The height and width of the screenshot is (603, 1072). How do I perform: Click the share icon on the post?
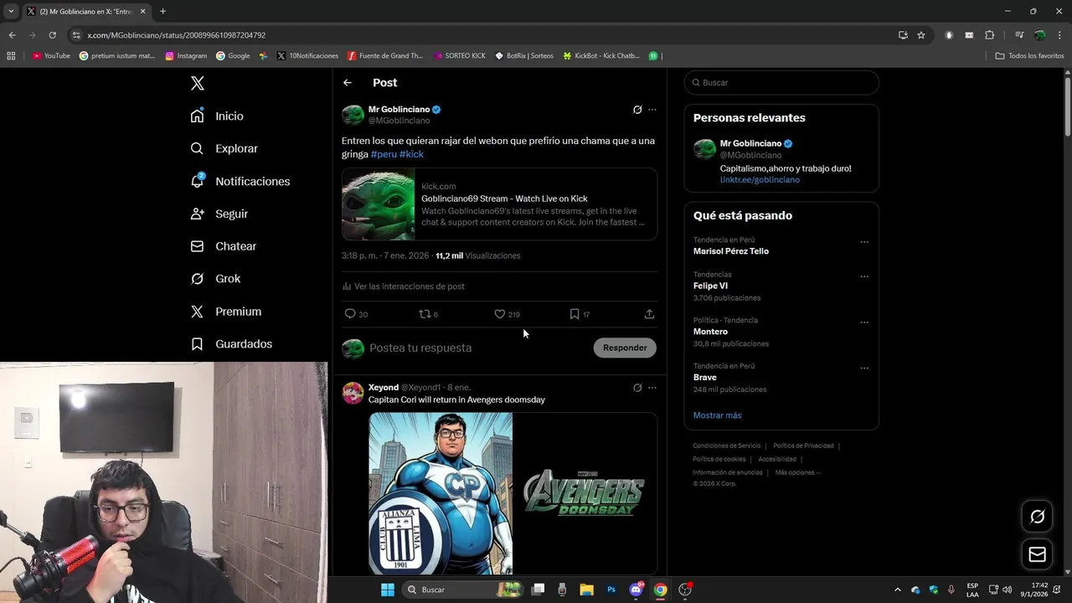(x=649, y=314)
